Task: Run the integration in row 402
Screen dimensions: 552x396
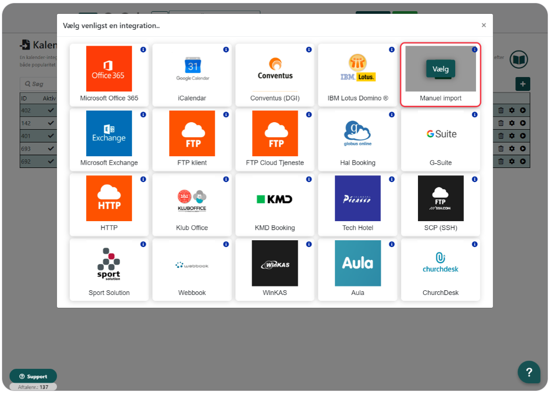Action: pyautogui.click(x=523, y=110)
